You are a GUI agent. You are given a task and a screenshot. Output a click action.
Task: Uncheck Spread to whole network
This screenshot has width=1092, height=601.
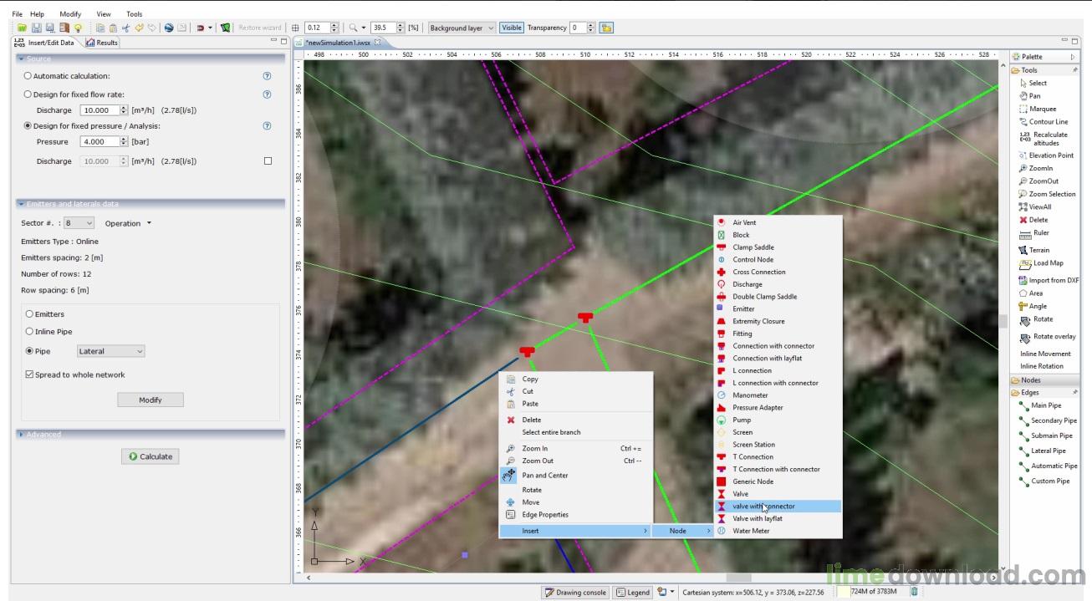[30, 375]
